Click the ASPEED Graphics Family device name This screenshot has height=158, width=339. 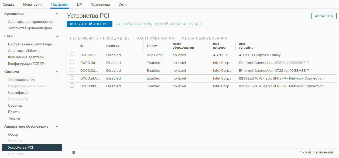point(260,55)
